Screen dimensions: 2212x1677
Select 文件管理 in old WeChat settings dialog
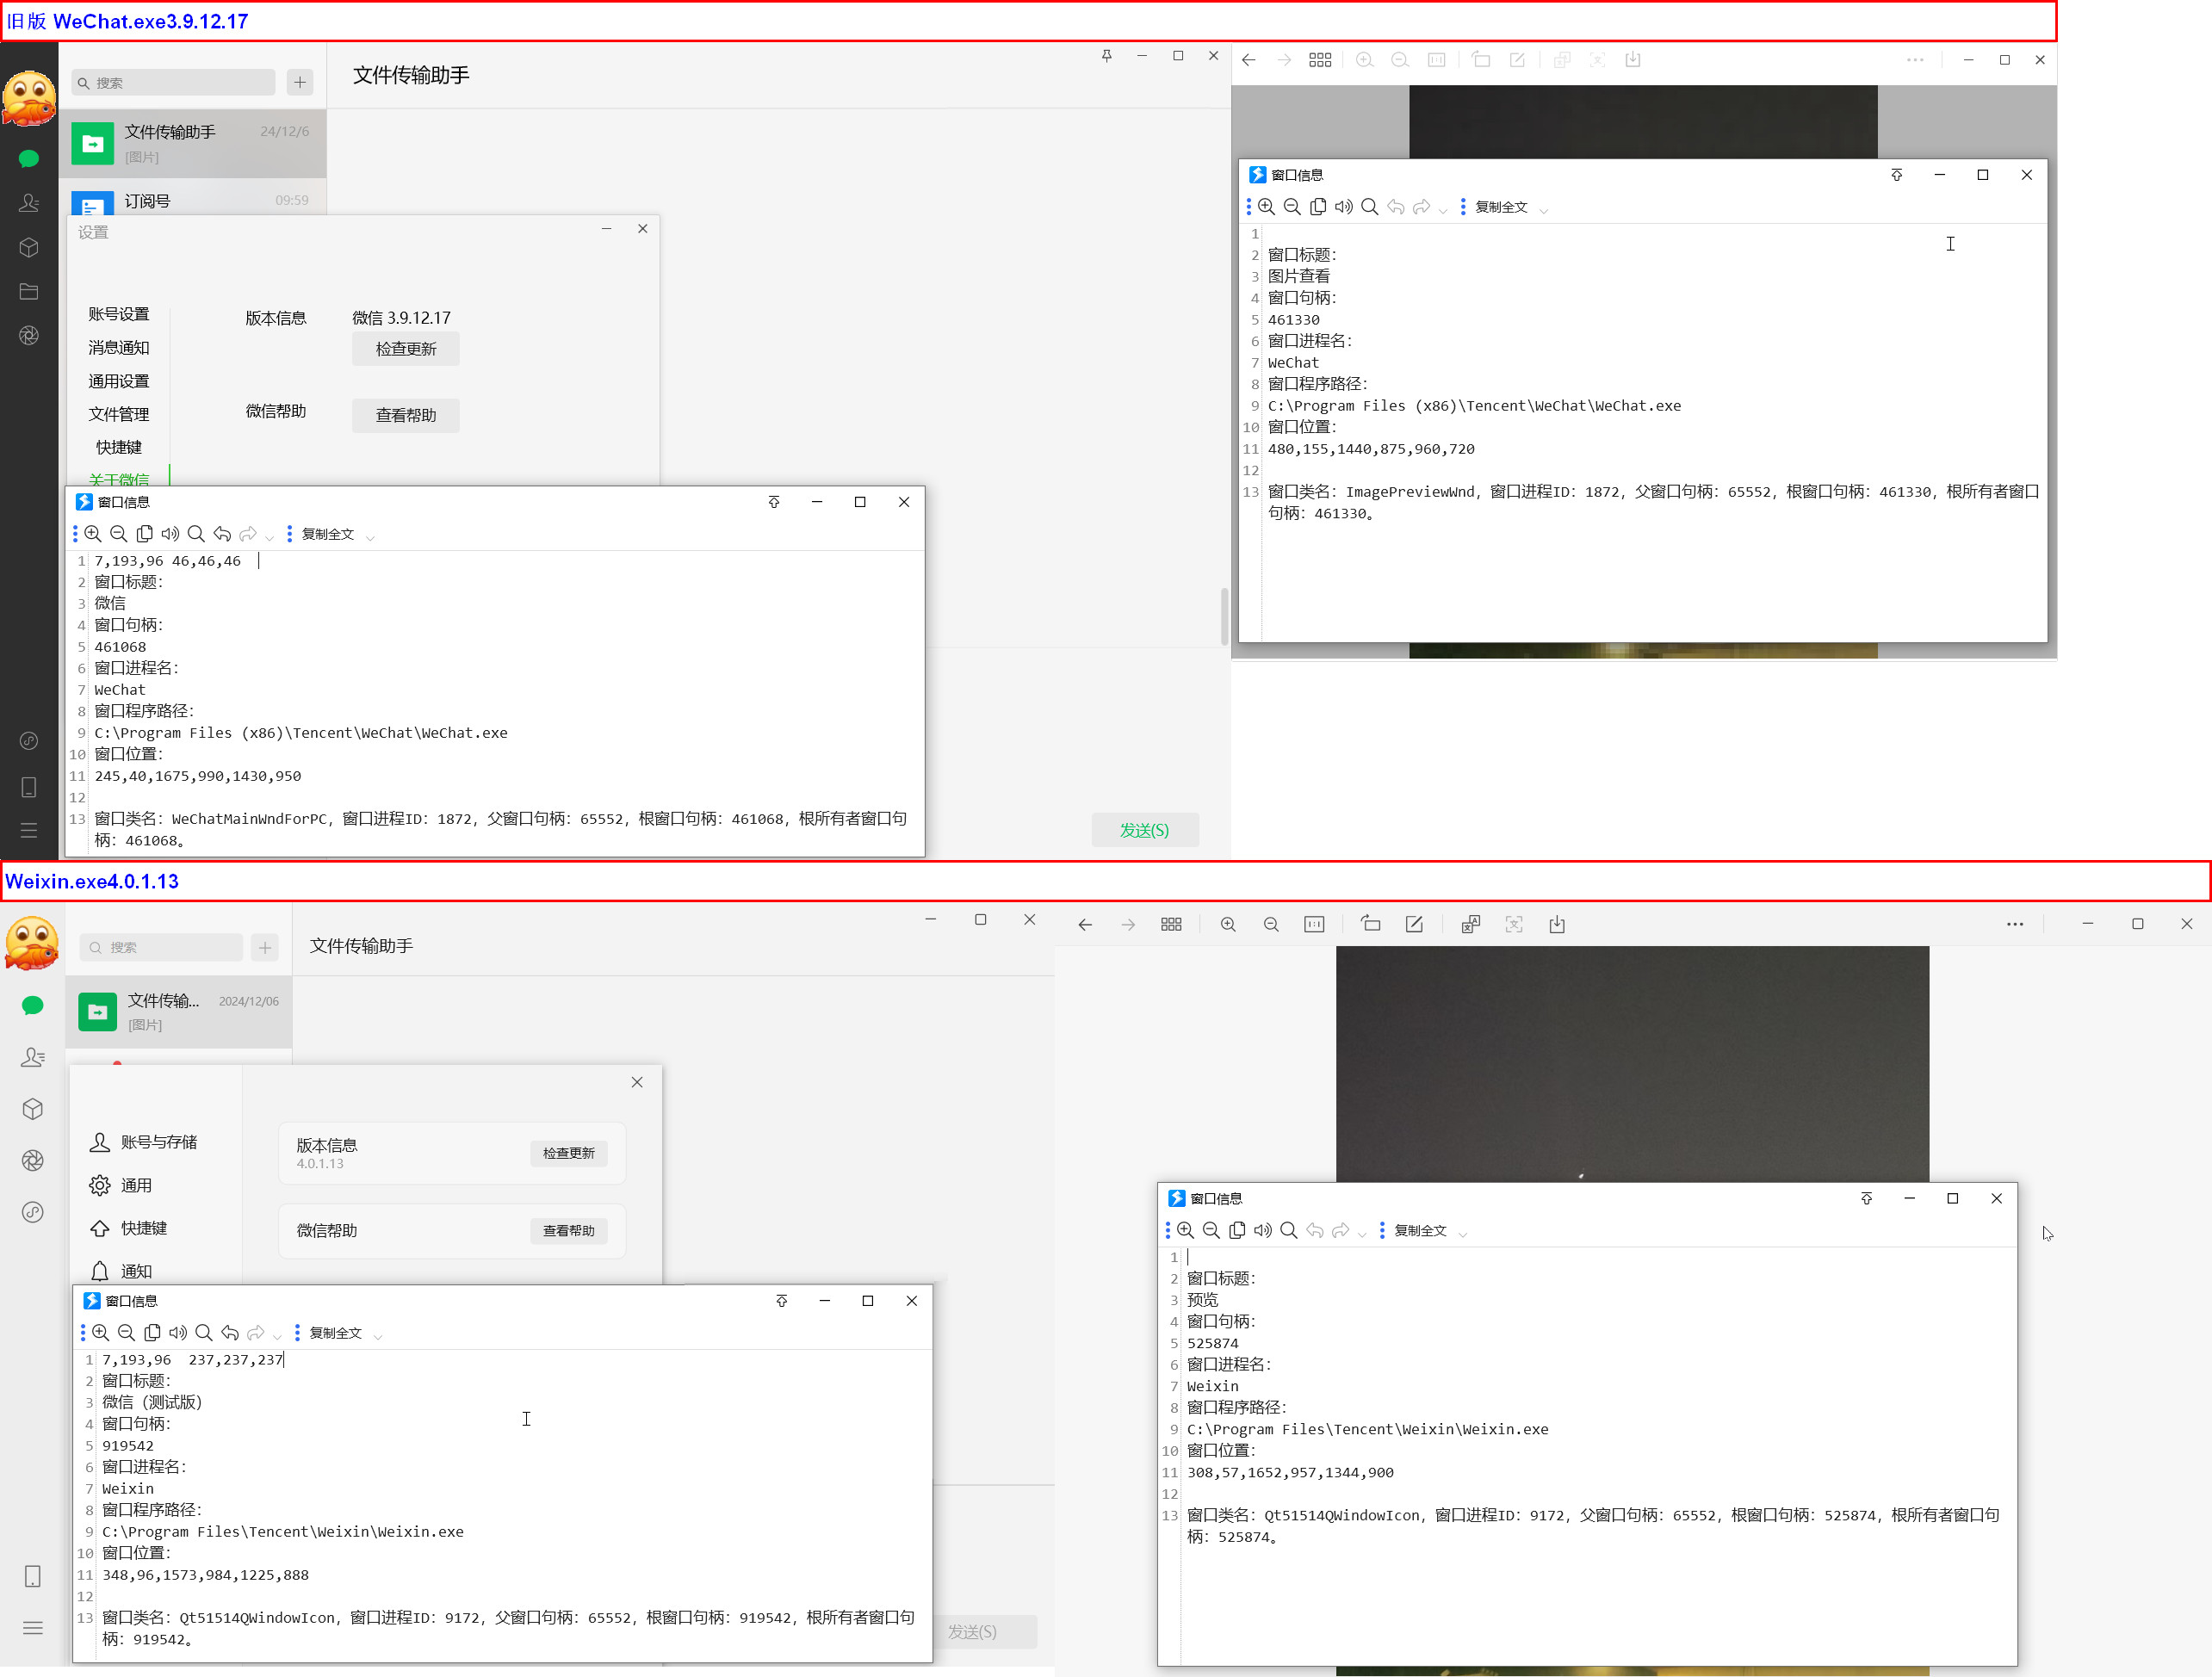point(119,414)
